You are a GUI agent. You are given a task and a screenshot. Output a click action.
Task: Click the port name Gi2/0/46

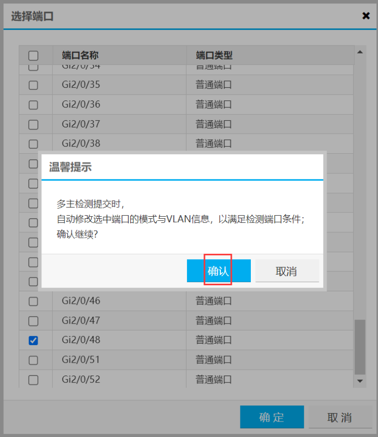[81, 301]
